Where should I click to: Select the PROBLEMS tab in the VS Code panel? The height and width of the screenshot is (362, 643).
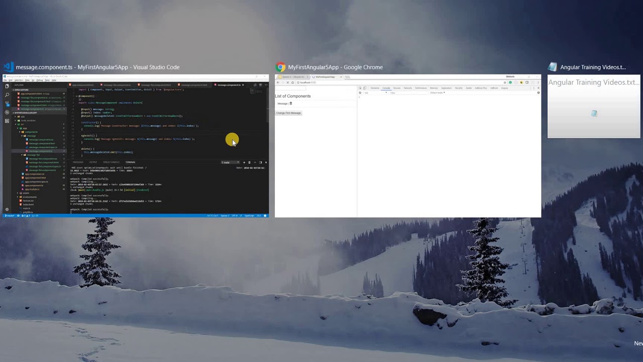click(x=78, y=162)
